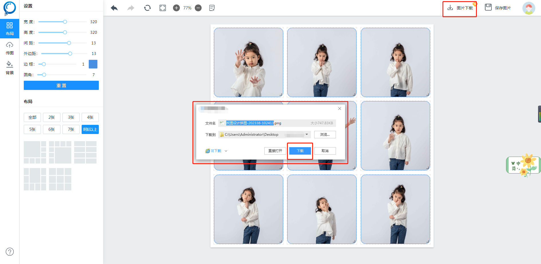
Task: Click the help question mark icon
Action: tap(10, 252)
